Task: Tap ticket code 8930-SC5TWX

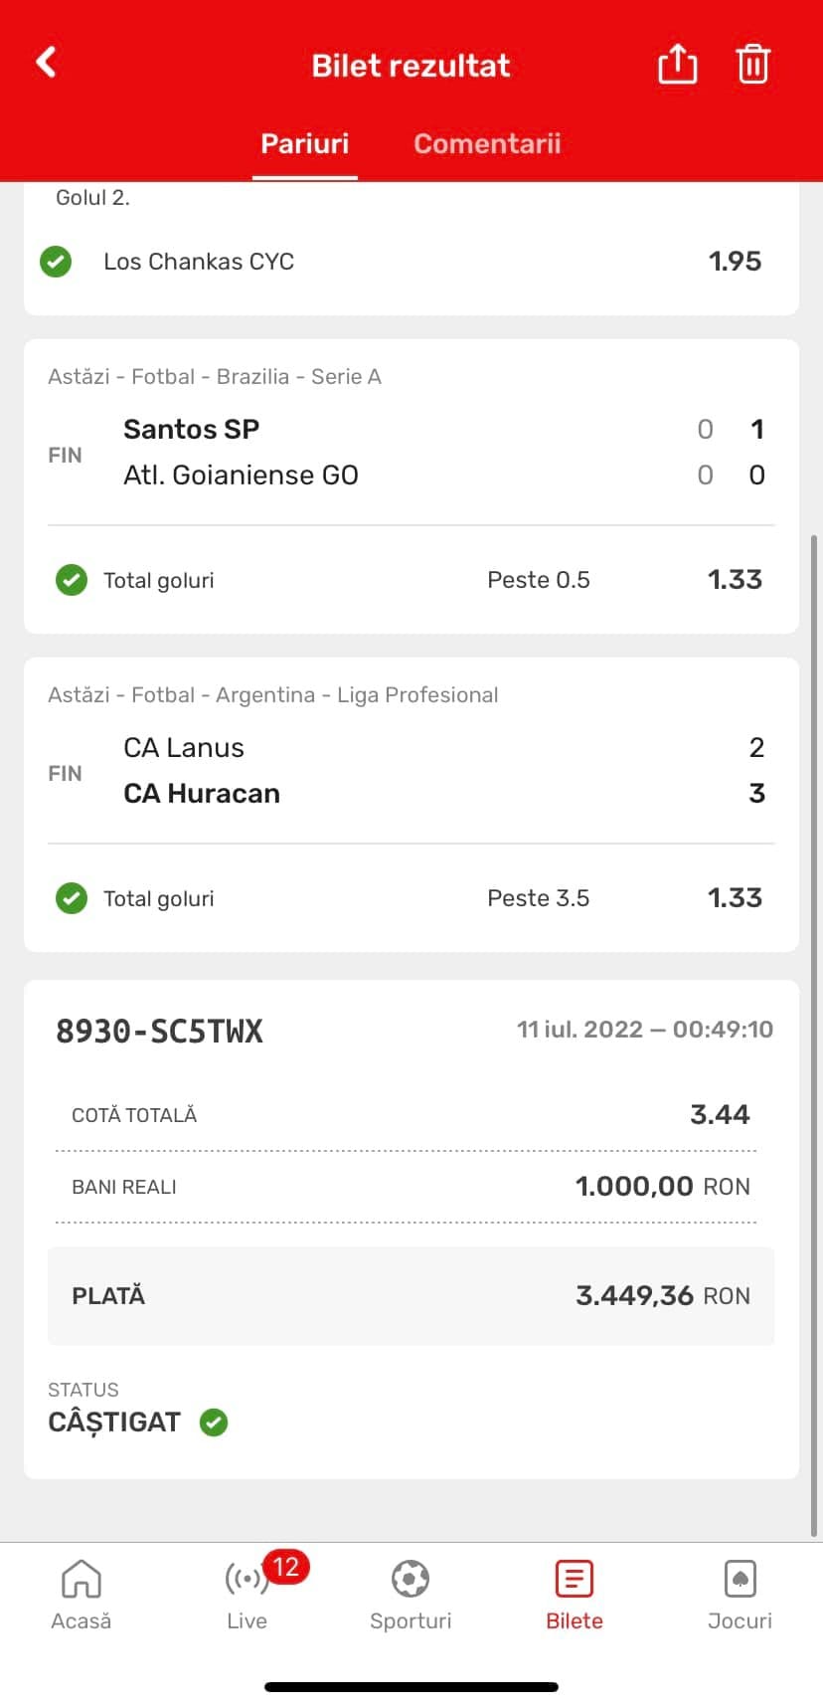Action: point(159,1031)
